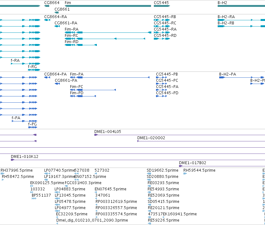Click EST LP04883.5prime
The height and width of the screenshot is (225, 265).
[x=70, y=189]
